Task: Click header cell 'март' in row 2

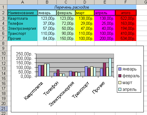Action: click(85, 13)
